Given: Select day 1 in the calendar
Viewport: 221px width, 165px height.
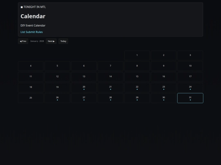Looking at the screenshot, I should tap(137, 55).
